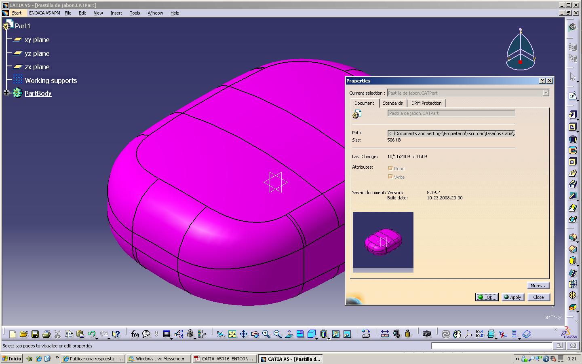Select Working supports in tree
This screenshot has width=582, height=364.
51,80
